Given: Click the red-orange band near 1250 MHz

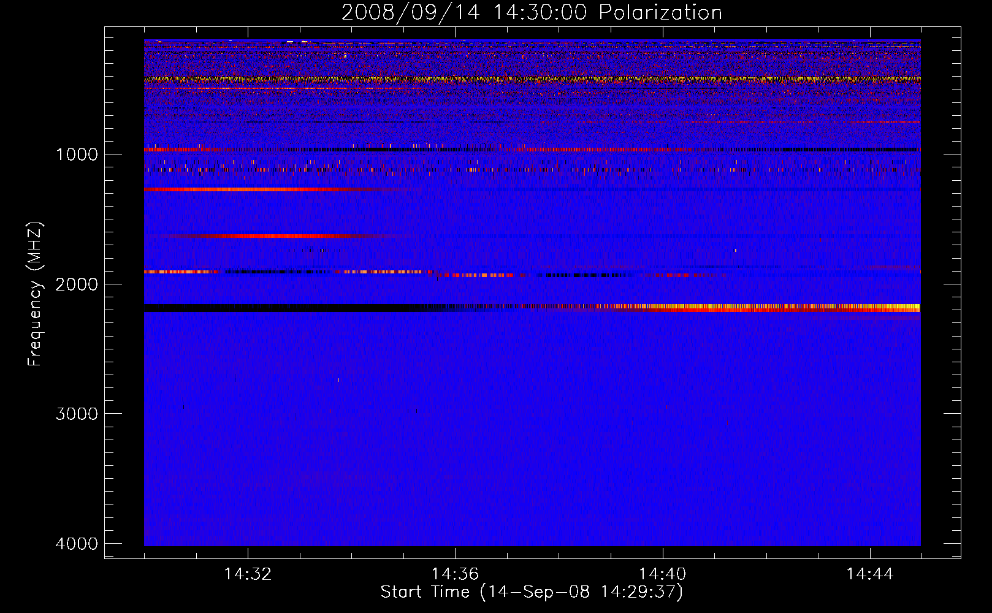Looking at the screenshot, I should pyautogui.click(x=245, y=189).
